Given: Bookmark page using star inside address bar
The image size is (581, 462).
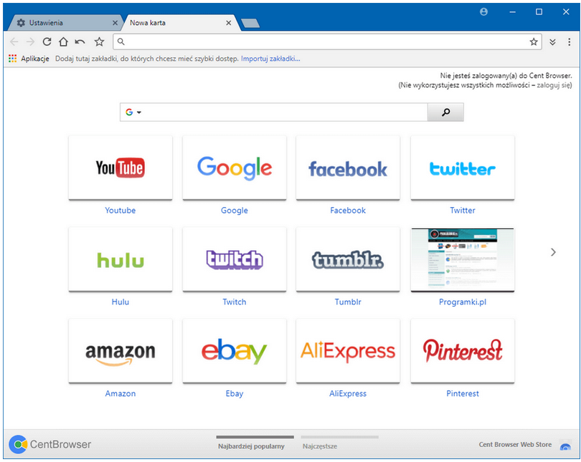Looking at the screenshot, I should click(x=534, y=42).
